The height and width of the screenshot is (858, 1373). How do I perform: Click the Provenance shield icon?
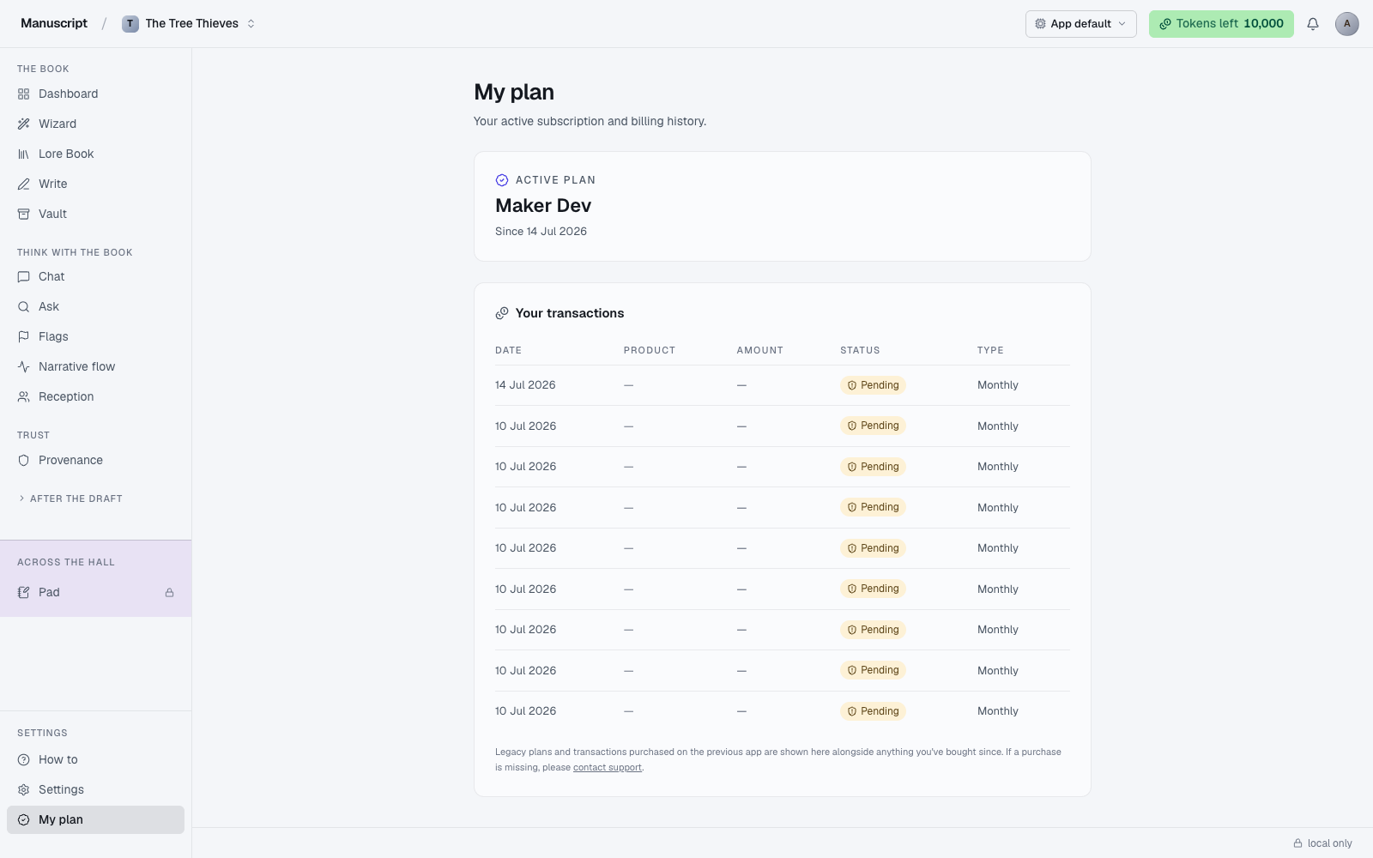point(24,461)
